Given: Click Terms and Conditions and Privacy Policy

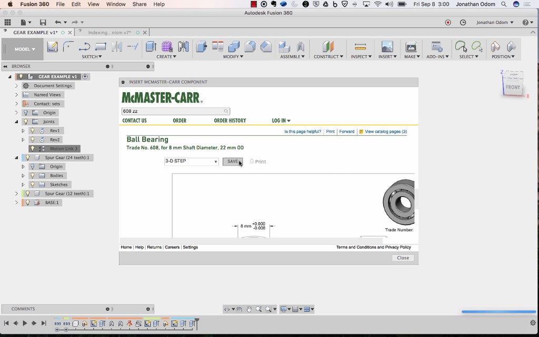Looking at the screenshot, I should pos(373,247).
